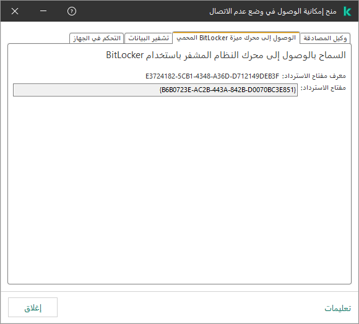The image size is (359, 324).
Task: Open the تشفير البيانات tab
Action: coord(149,38)
